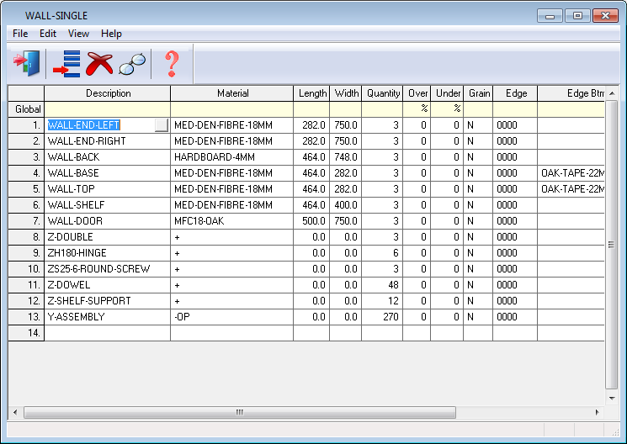
Task: Click the red question mark help icon
Action: click(172, 64)
